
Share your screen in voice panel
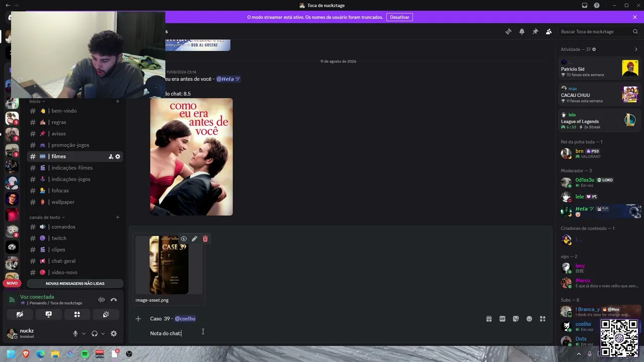(48, 314)
